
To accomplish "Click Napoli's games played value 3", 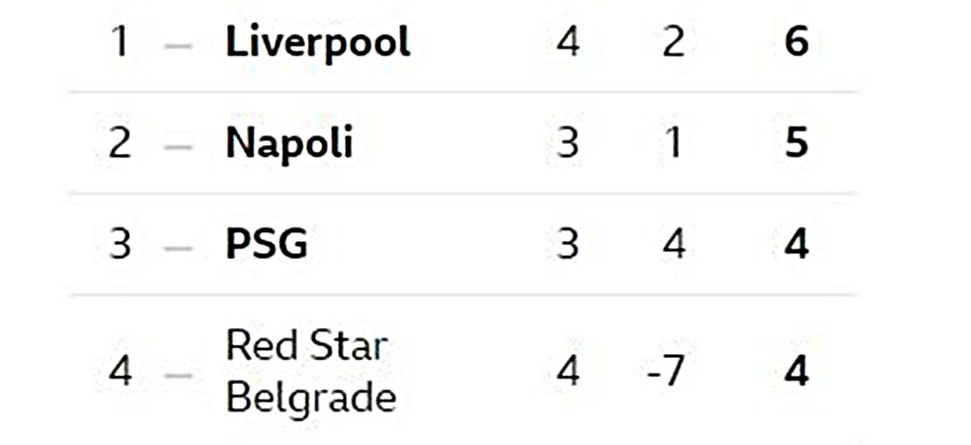I will [567, 143].
